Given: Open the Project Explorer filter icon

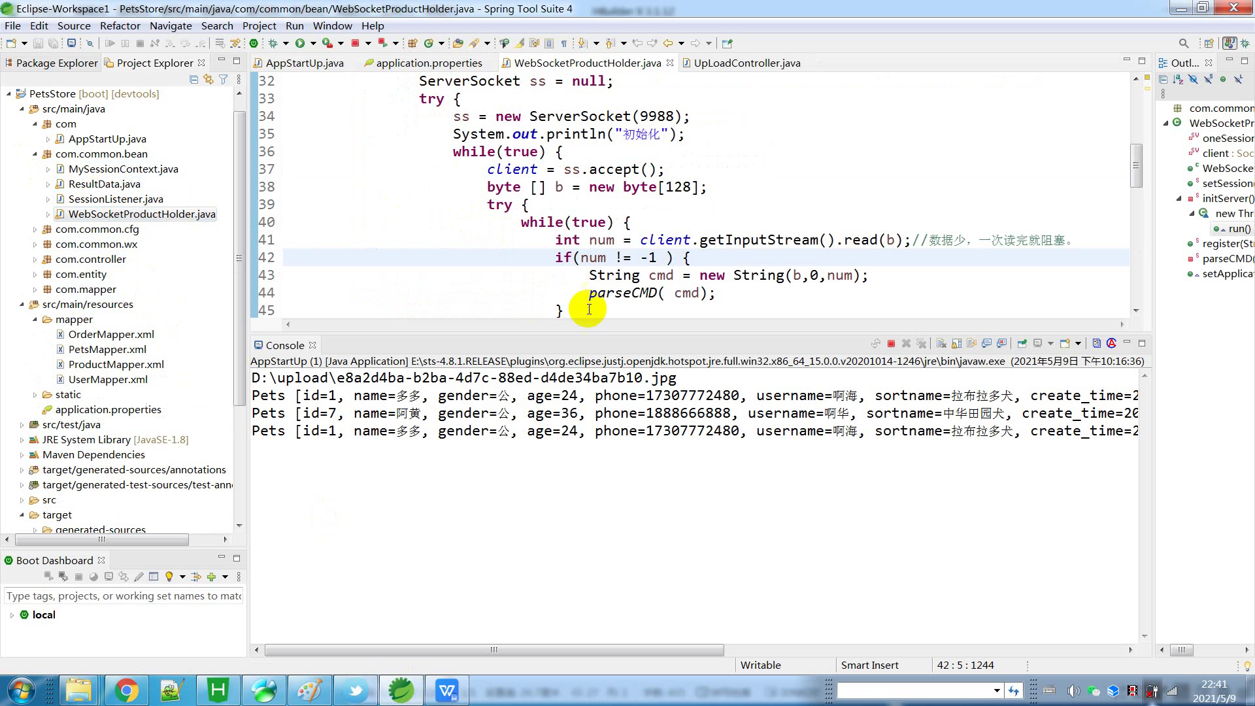Looking at the screenshot, I should click(x=224, y=80).
